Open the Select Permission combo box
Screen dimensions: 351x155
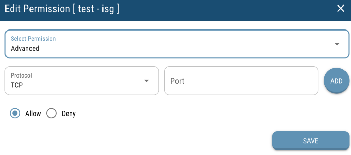[x=177, y=44]
